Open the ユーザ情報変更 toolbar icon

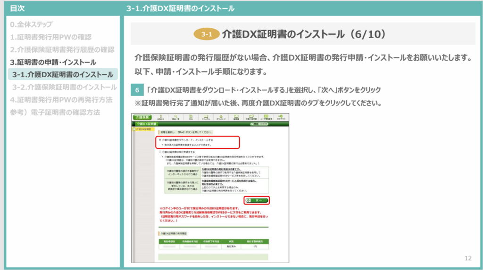[x=266, y=117]
